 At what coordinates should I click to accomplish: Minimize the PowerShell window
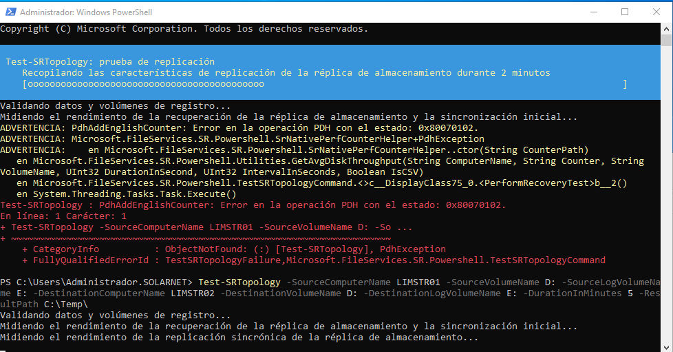[594, 12]
